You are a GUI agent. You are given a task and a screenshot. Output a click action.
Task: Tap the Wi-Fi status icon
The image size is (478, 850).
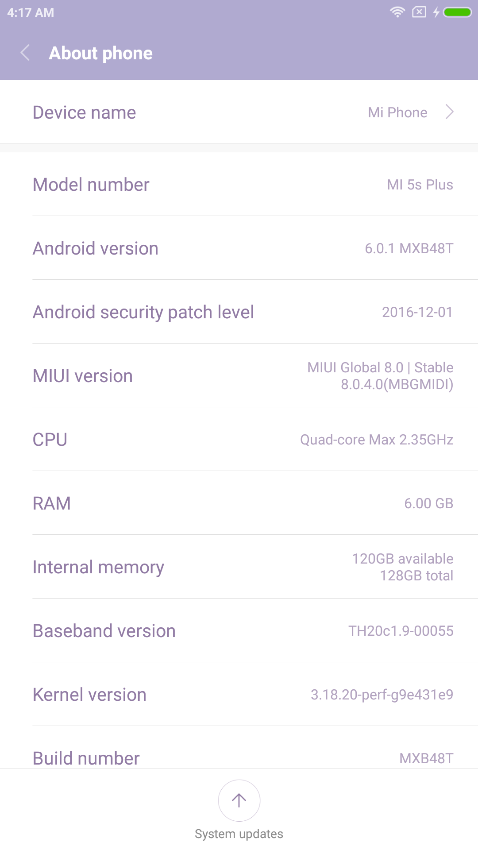tap(397, 12)
